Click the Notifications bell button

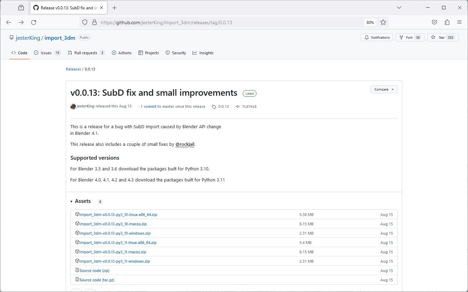pyautogui.click(x=377, y=37)
